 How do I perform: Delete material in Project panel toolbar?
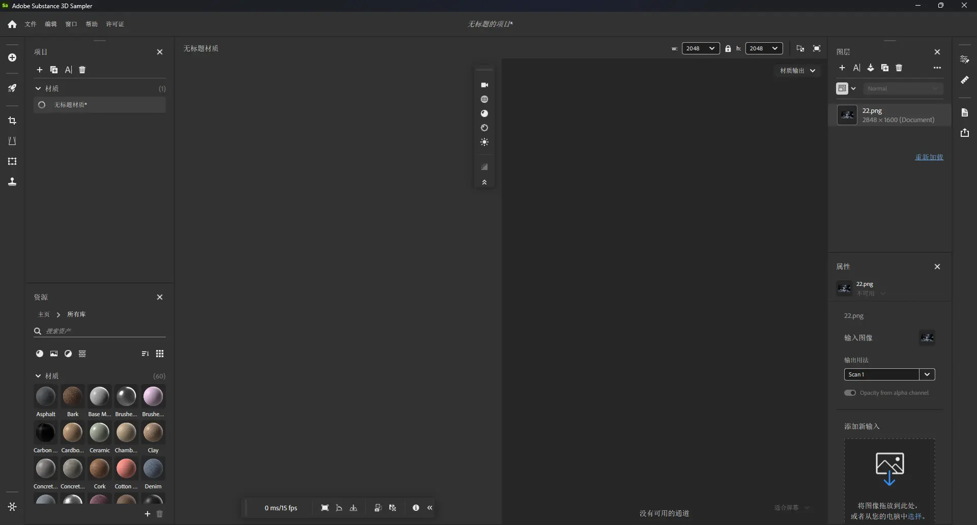point(82,70)
